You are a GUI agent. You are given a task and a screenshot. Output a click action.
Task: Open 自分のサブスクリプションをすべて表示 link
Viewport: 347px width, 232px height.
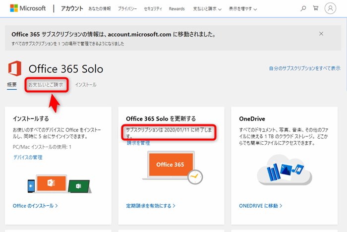point(305,68)
